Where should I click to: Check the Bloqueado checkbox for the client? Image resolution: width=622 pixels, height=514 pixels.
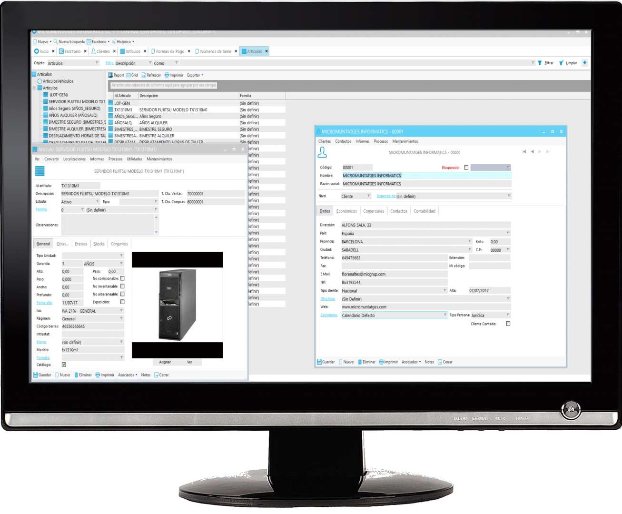(466, 168)
